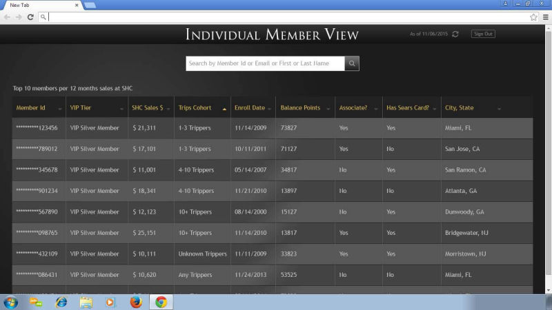The image size is (552, 310).
Task: Sort by Enroll Date column header
Action: [249, 107]
